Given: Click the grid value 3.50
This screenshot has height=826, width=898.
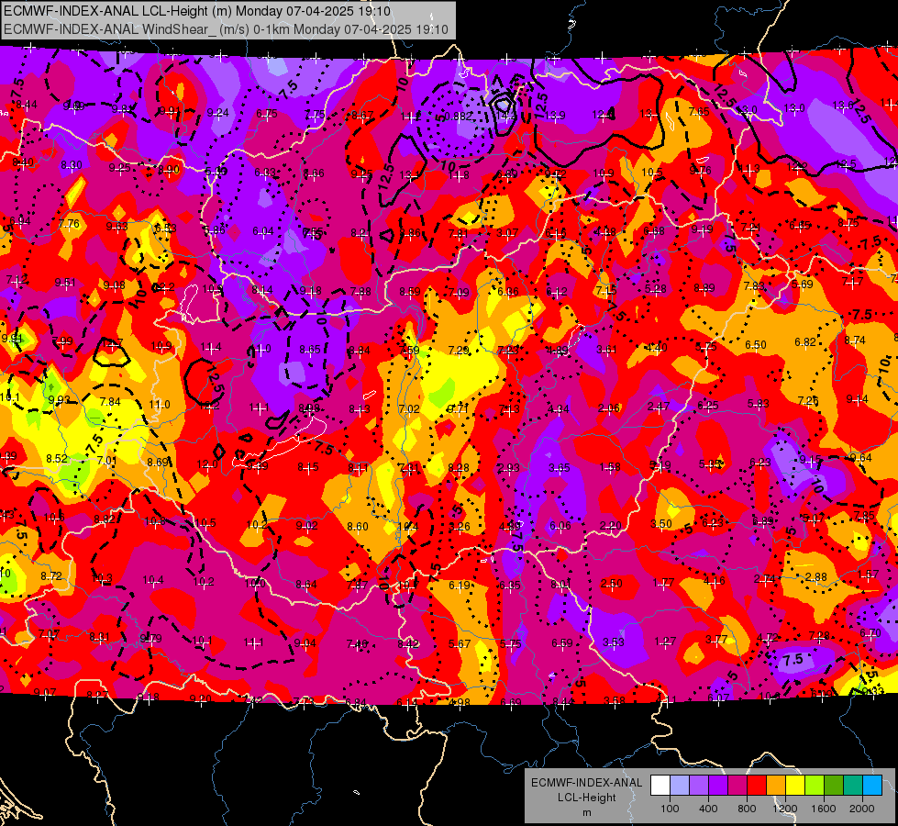Looking at the screenshot, I should (x=661, y=524).
